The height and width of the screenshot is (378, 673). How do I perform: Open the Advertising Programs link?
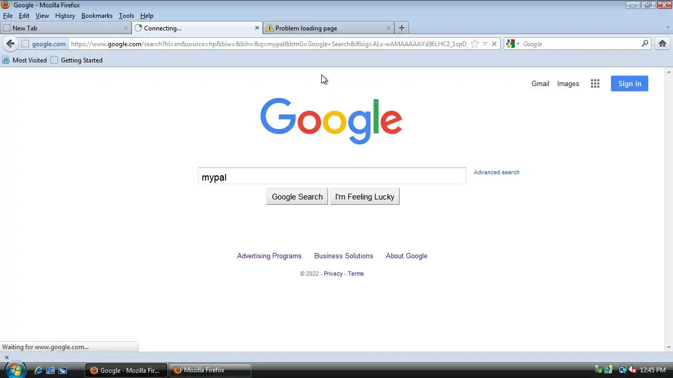[x=269, y=256]
